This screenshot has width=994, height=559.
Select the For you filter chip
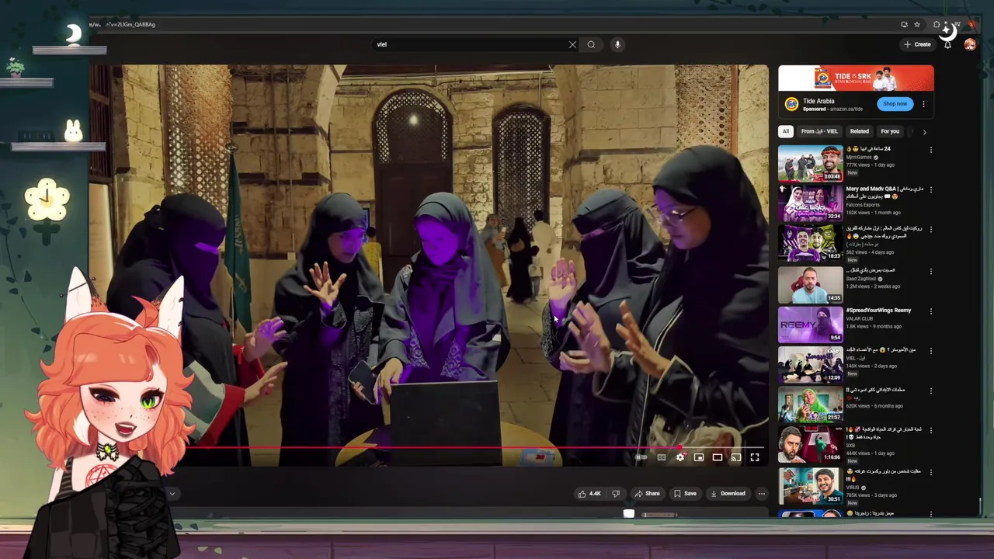click(x=890, y=131)
